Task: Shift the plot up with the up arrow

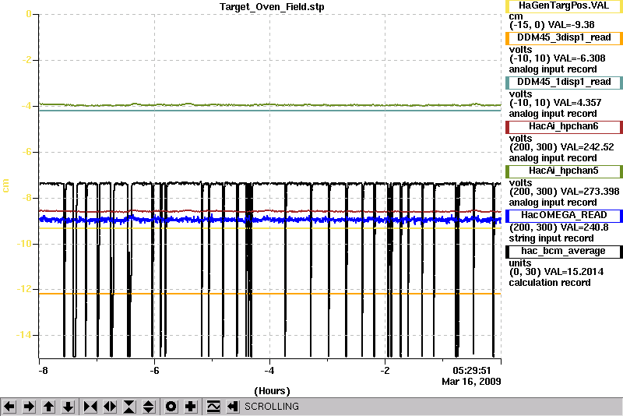Action: pos(48,407)
